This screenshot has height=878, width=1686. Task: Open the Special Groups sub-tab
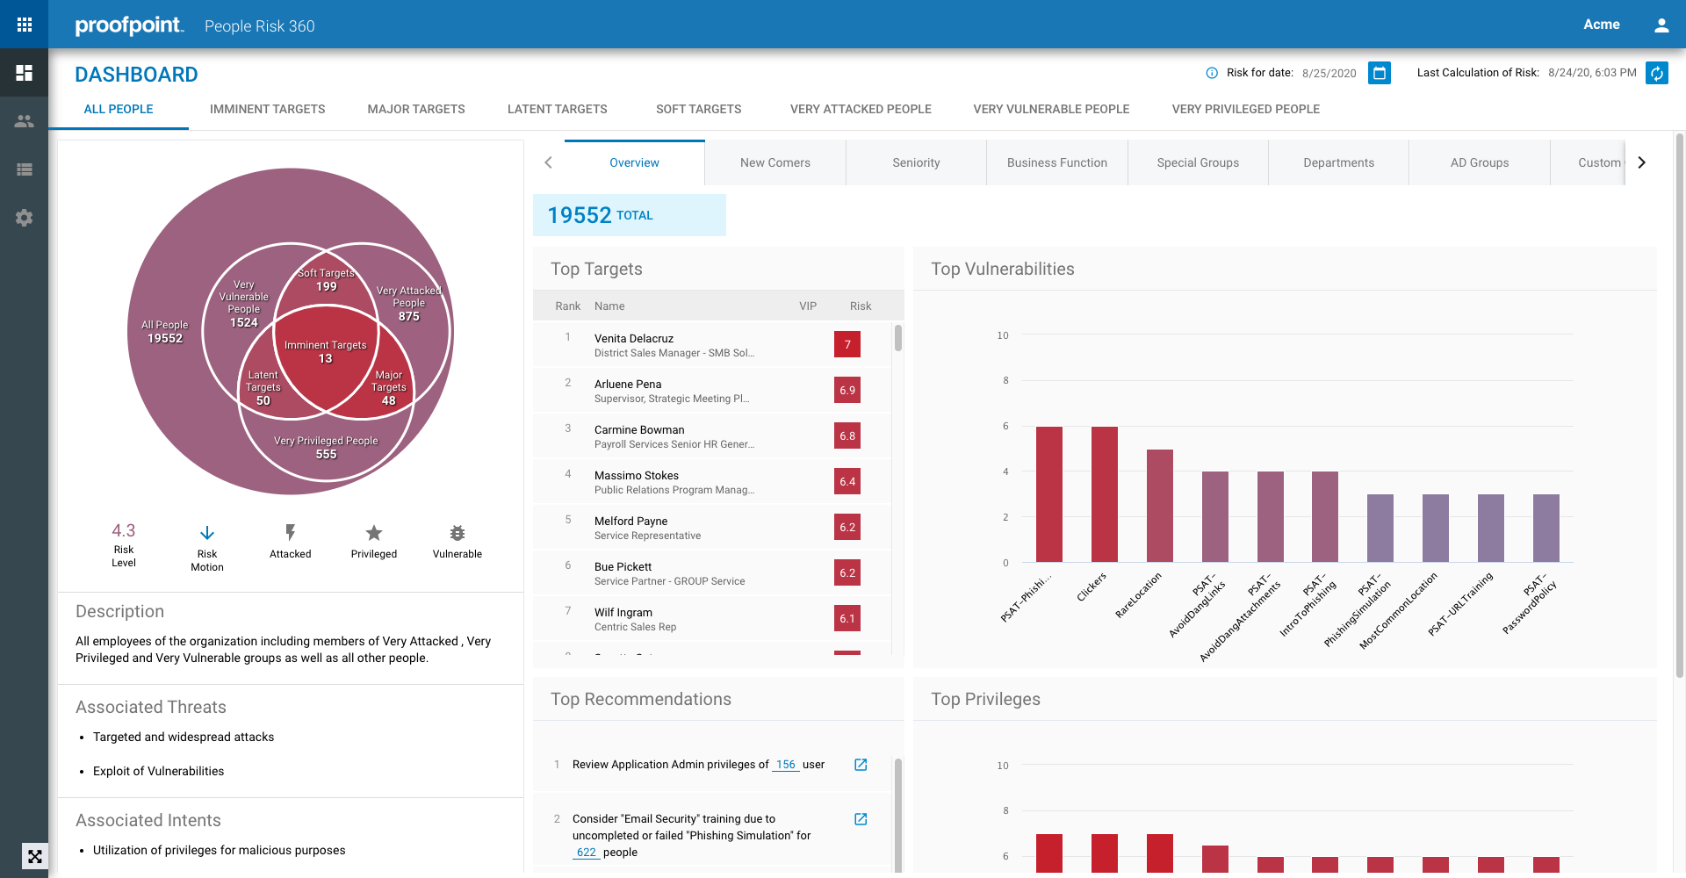click(x=1198, y=162)
